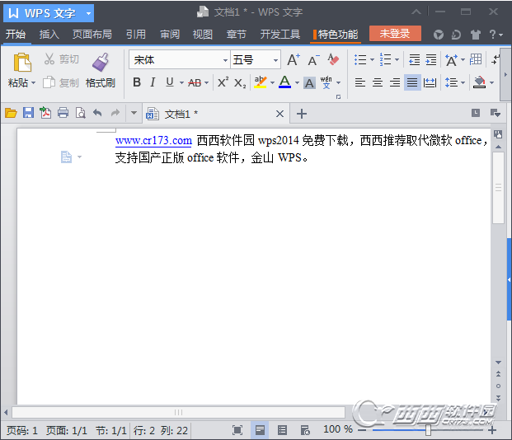Select the 特色功能 tab

pyautogui.click(x=336, y=35)
